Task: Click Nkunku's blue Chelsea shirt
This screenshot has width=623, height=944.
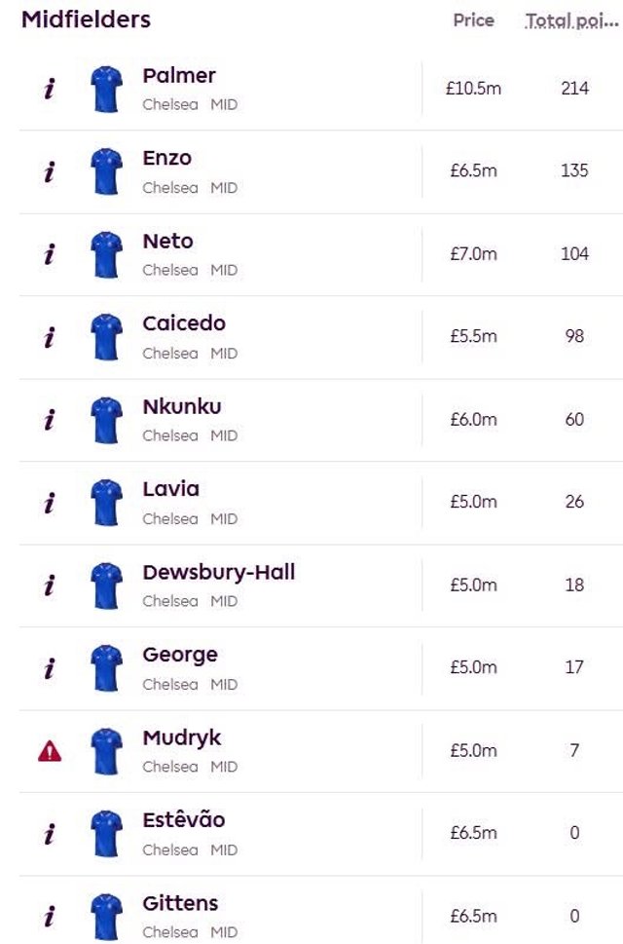Action: (106, 420)
